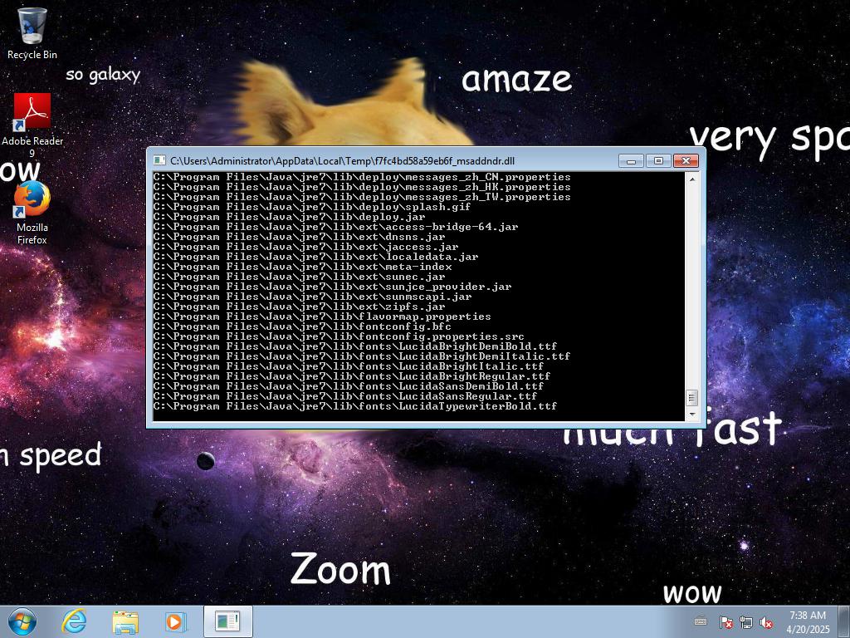Open the Windows Start menu orb
Image resolution: width=850 pixels, height=638 pixels.
point(22,621)
